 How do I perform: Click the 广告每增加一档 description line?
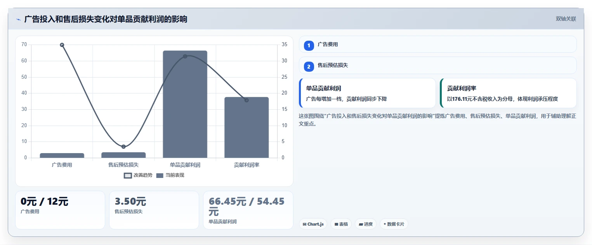tap(347, 99)
